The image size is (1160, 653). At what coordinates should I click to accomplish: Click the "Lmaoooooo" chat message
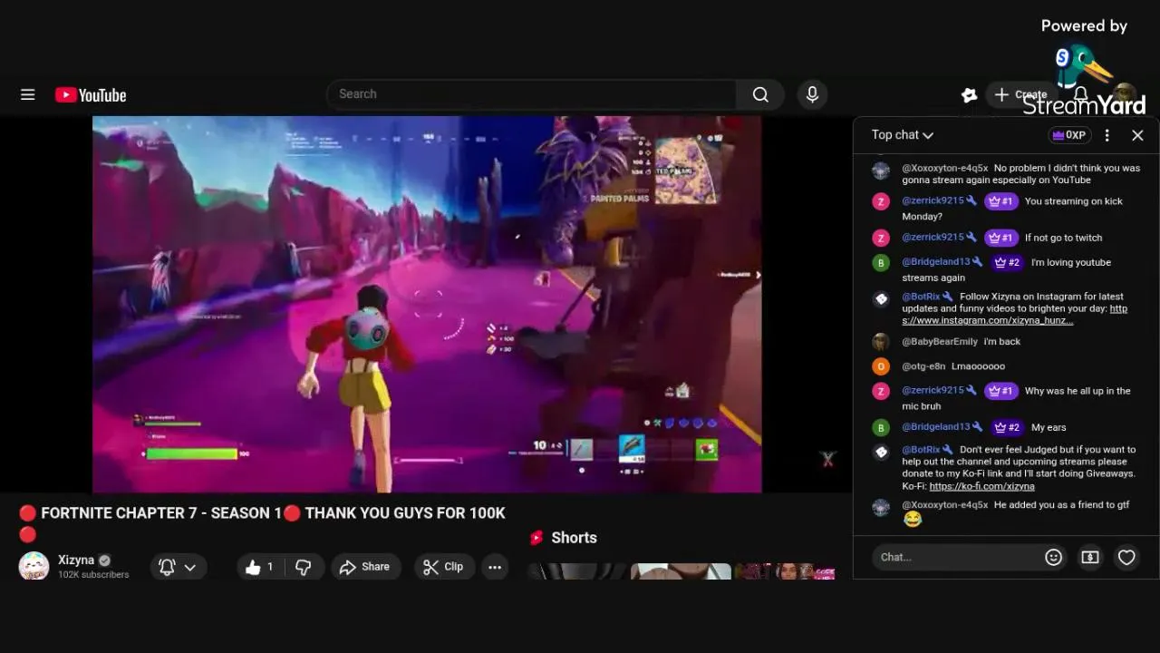[x=978, y=366]
